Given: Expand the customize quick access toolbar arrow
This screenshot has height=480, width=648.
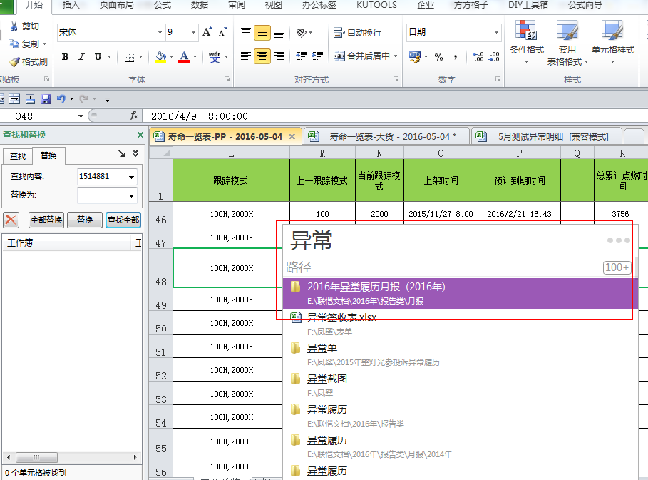Looking at the screenshot, I should 107,99.
